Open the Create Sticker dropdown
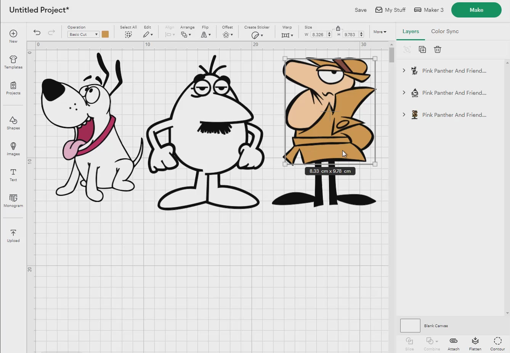Image resolution: width=510 pixels, height=353 pixels. pyautogui.click(x=257, y=35)
